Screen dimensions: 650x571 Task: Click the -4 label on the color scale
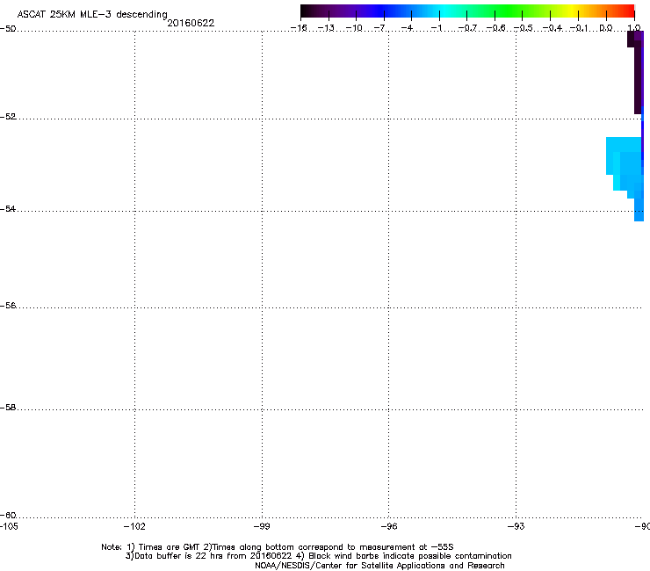click(408, 28)
